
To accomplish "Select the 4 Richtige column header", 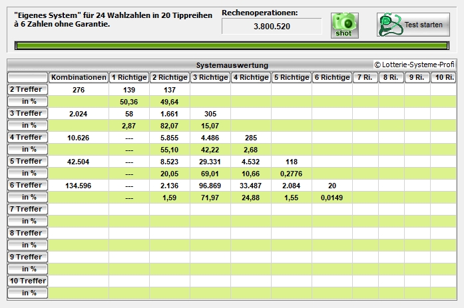I will pyautogui.click(x=251, y=77).
